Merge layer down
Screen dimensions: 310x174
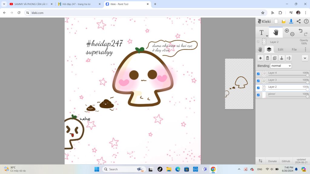282,58
